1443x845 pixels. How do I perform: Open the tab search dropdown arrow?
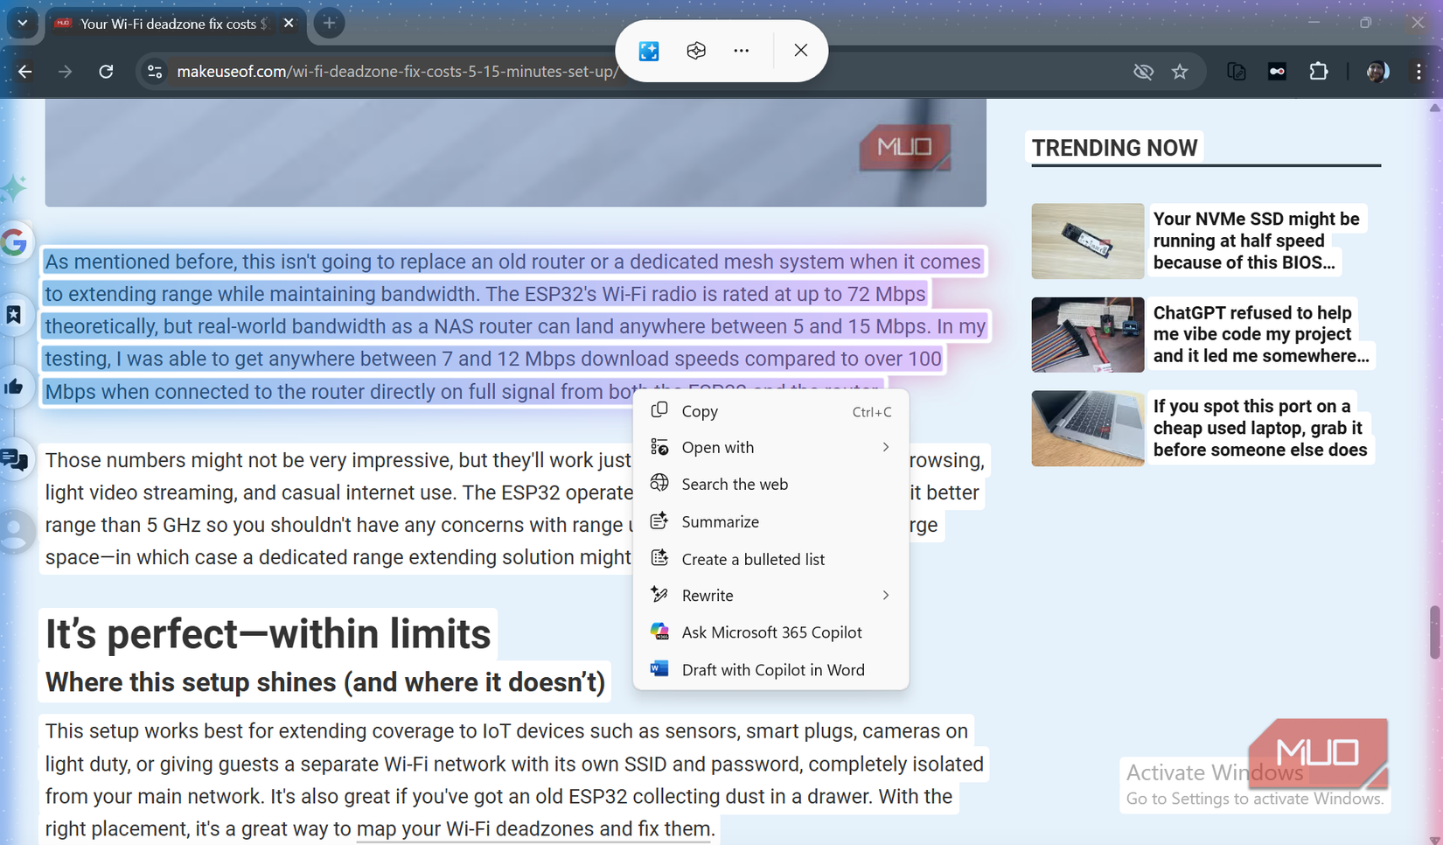point(23,24)
